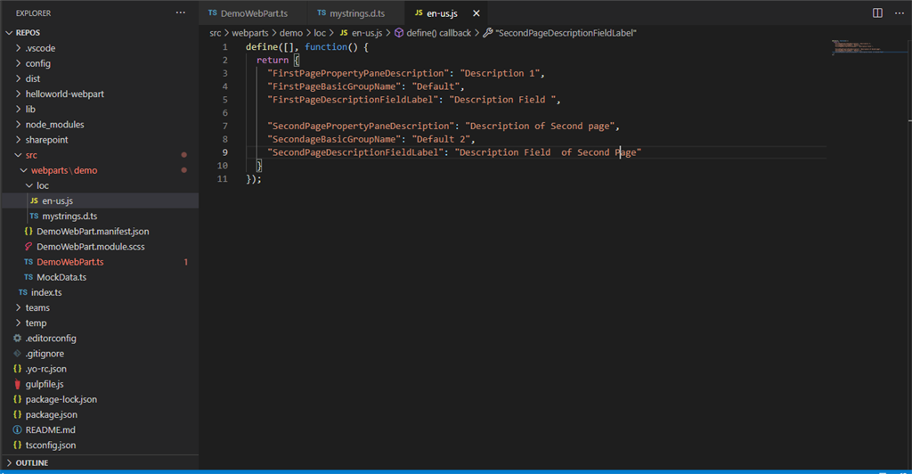Image resolution: width=912 pixels, height=474 pixels.
Task: Click loc in the breadcrumb path
Action: click(320, 33)
